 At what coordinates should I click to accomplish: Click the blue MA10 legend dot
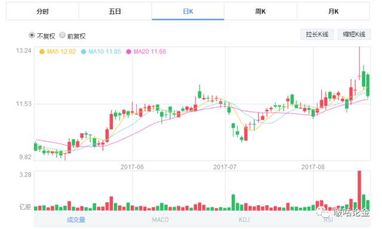(84, 52)
